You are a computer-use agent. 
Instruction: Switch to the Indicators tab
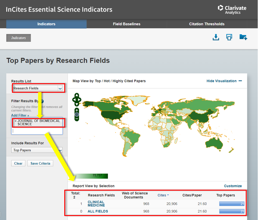[47, 24]
